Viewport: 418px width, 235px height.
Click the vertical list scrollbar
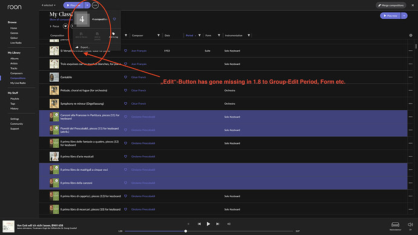click(x=416, y=46)
